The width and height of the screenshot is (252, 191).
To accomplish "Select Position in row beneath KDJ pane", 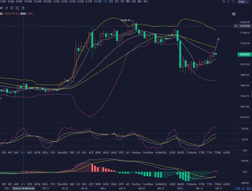I will (x=136, y=152).
